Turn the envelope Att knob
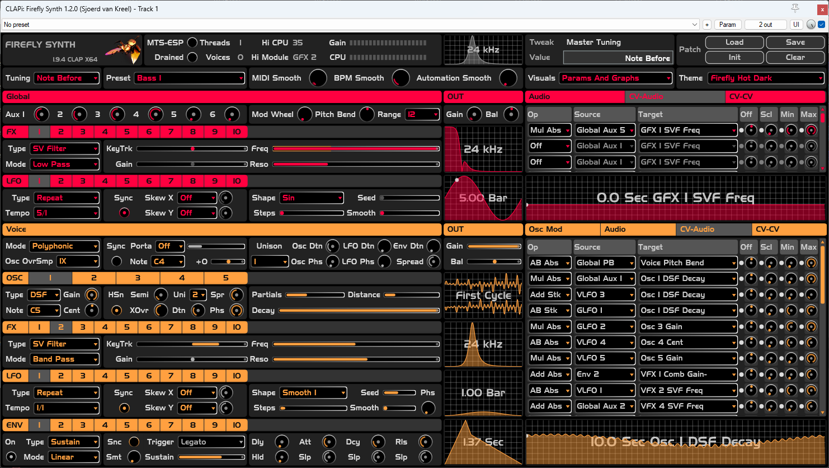The image size is (829, 468). [x=329, y=442]
